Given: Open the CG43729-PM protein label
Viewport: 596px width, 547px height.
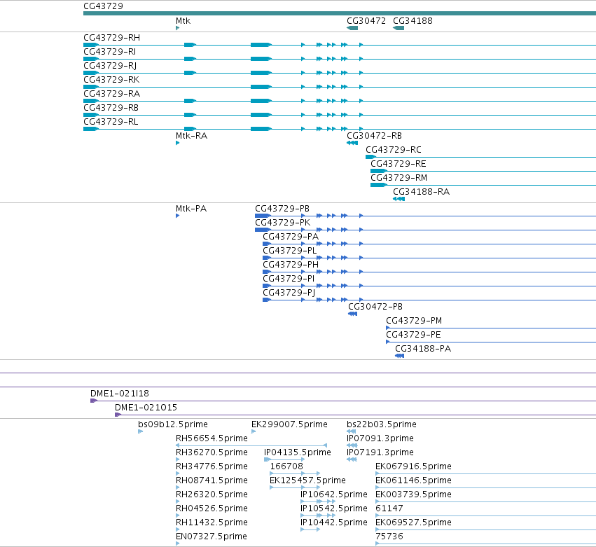Looking at the screenshot, I should click(x=414, y=321).
